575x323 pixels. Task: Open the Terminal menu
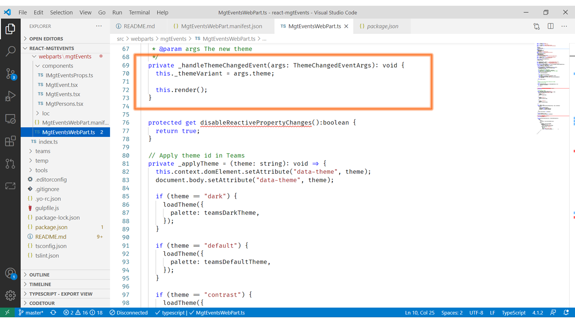[x=139, y=12]
